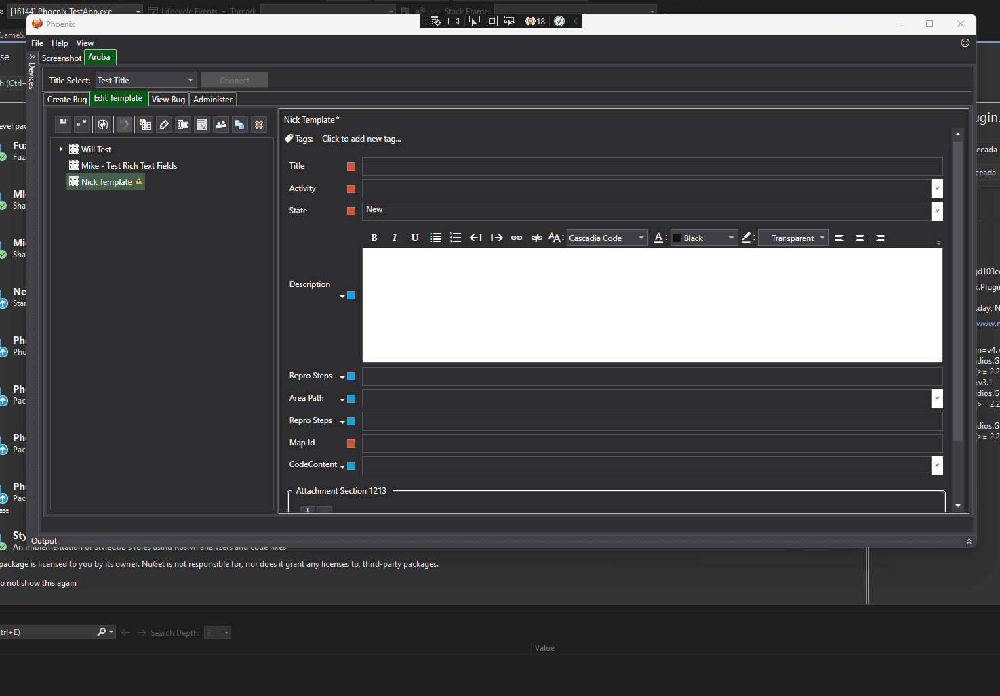Click the filter icon in template toolbar
The image size is (1000, 696).
coord(201,125)
